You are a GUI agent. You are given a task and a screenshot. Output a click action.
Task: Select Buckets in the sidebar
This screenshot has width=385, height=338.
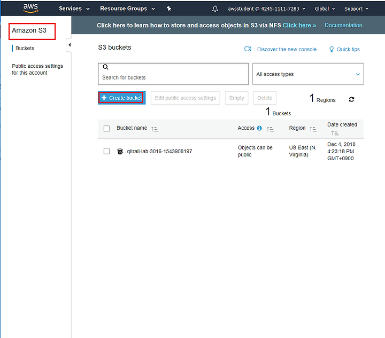point(25,48)
